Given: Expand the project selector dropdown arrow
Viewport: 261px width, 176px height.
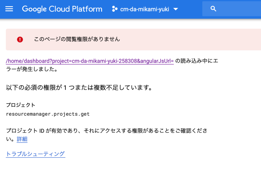Looking at the screenshot, I should click(x=176, y=9).
